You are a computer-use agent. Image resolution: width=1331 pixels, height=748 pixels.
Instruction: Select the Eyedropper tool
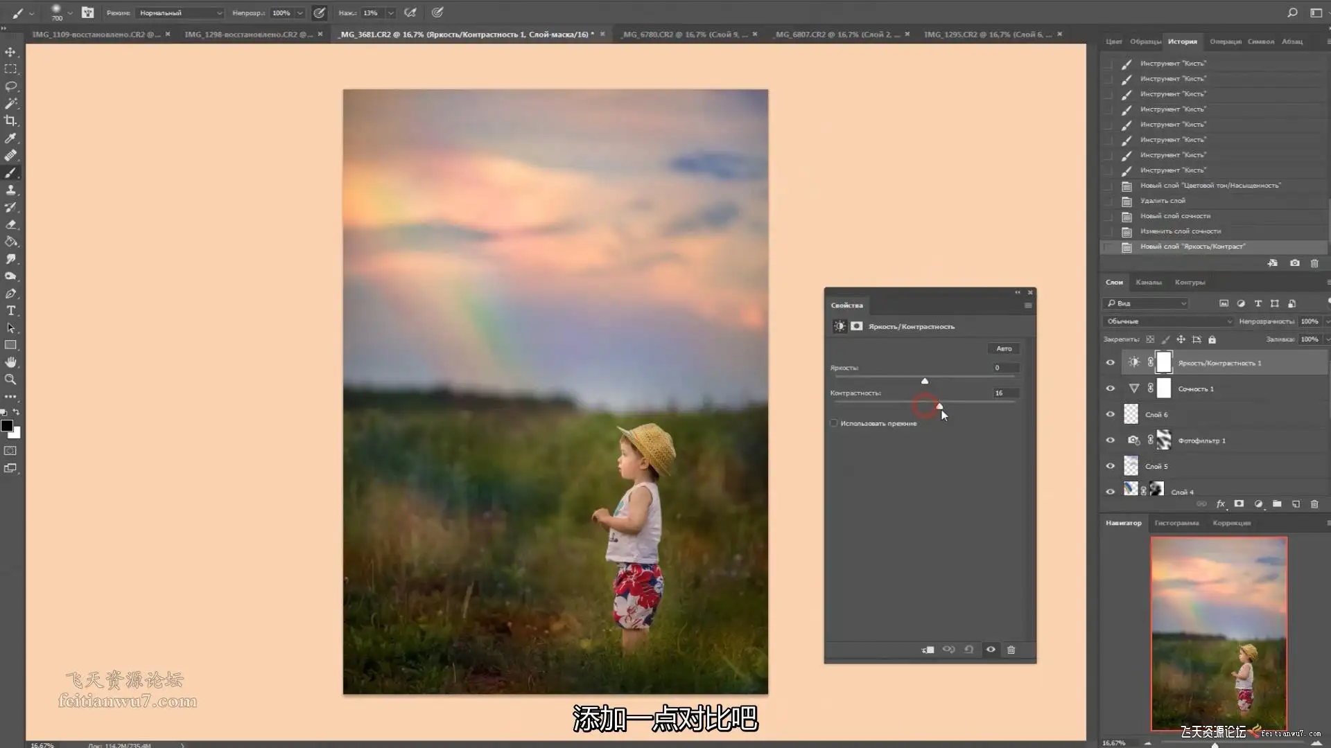(10, 139)
